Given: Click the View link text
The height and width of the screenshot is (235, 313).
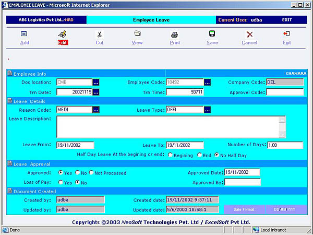Looking at the screenshot, I should click(137, 43).
